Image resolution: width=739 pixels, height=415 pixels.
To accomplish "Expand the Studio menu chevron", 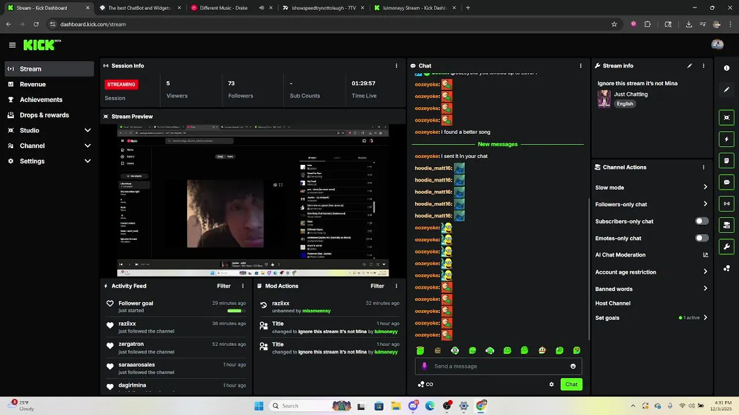I will [88, 130].
